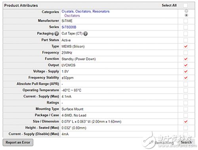Click the 4.1mA current supply value

click(x=67, y=97)
